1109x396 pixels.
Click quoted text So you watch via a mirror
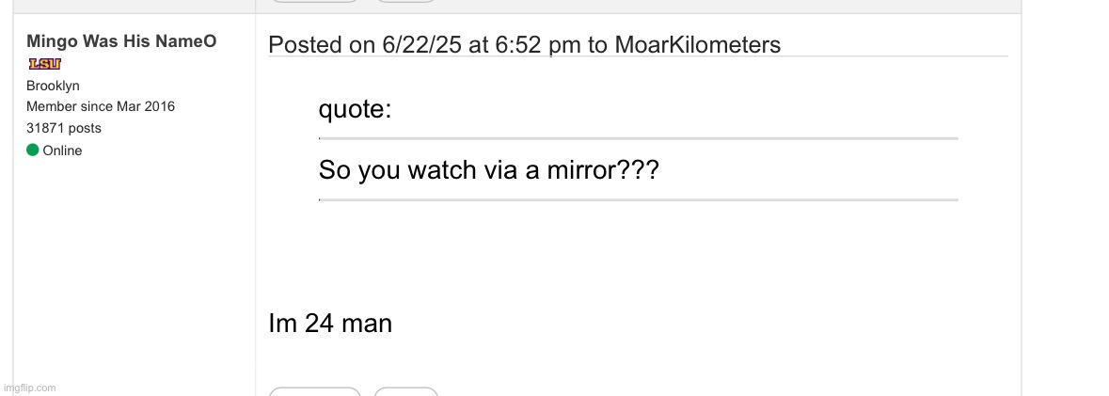click(x=488, y=170)
